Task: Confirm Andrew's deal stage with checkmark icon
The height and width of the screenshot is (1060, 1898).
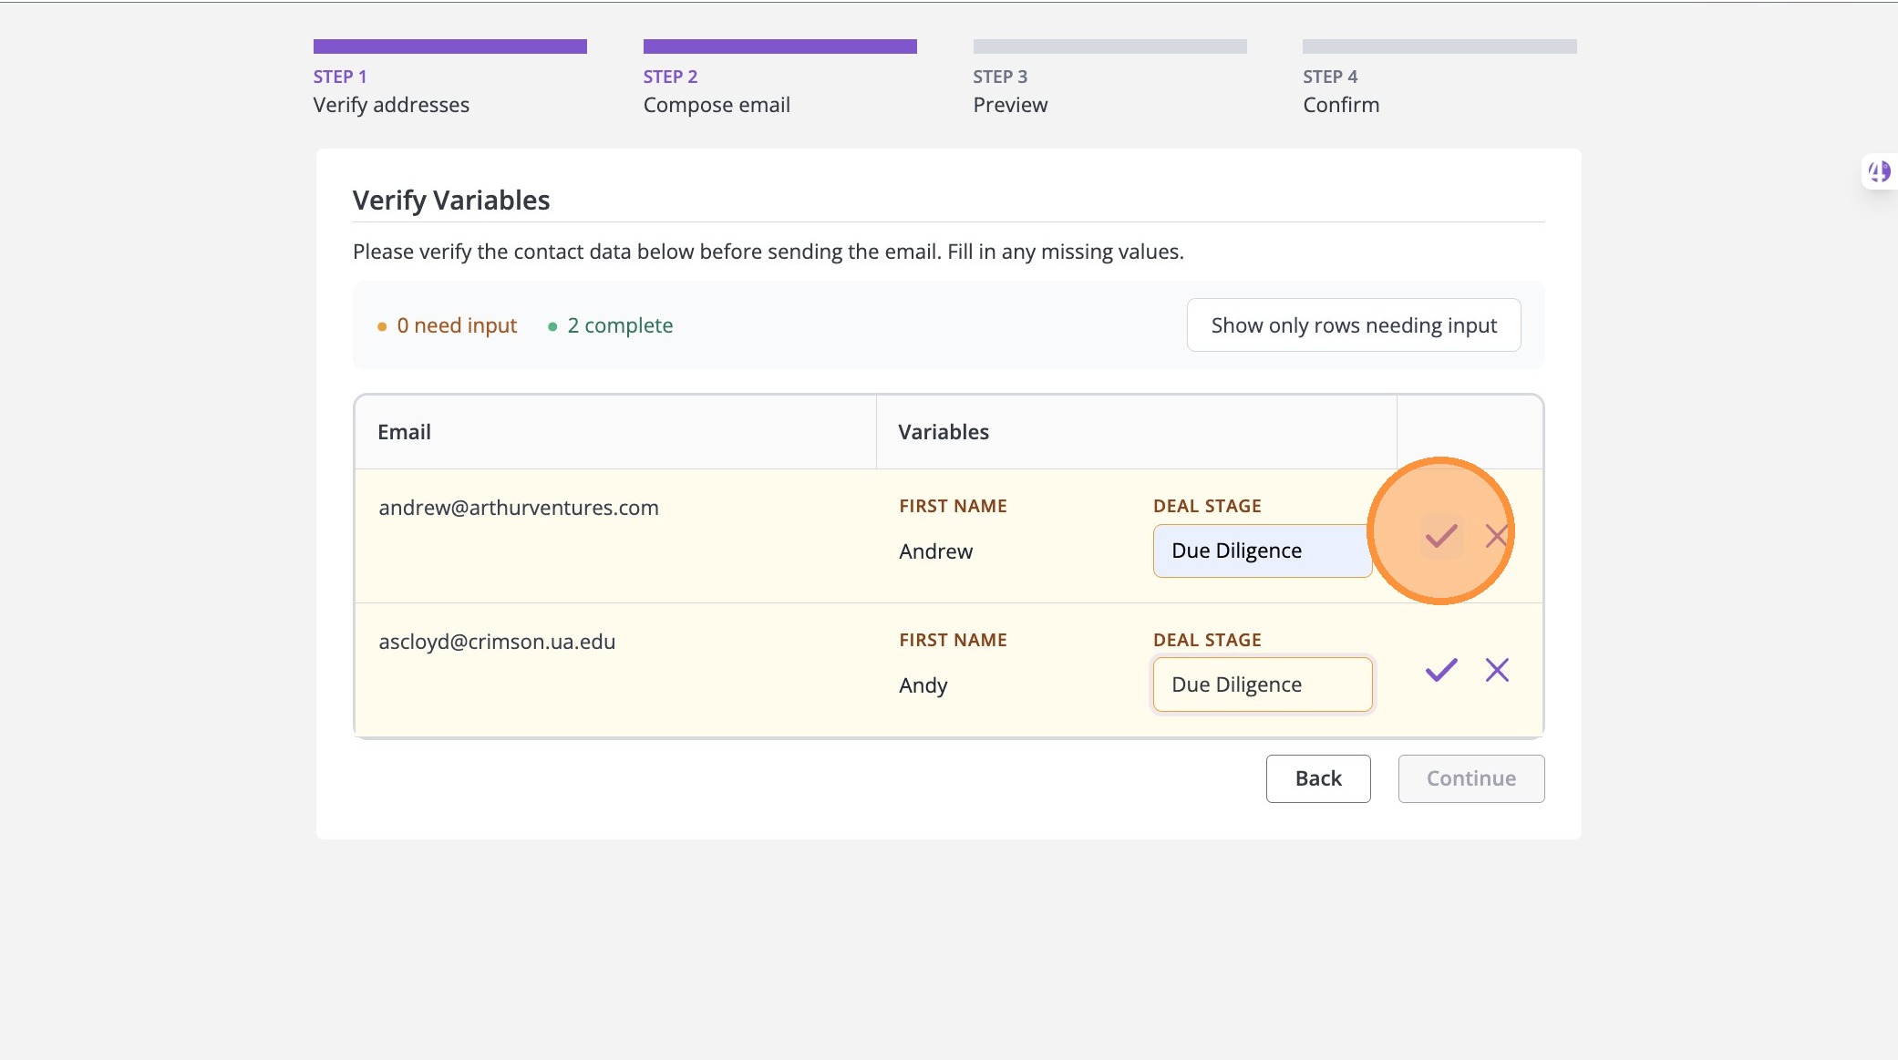Action: (1441, 536)
